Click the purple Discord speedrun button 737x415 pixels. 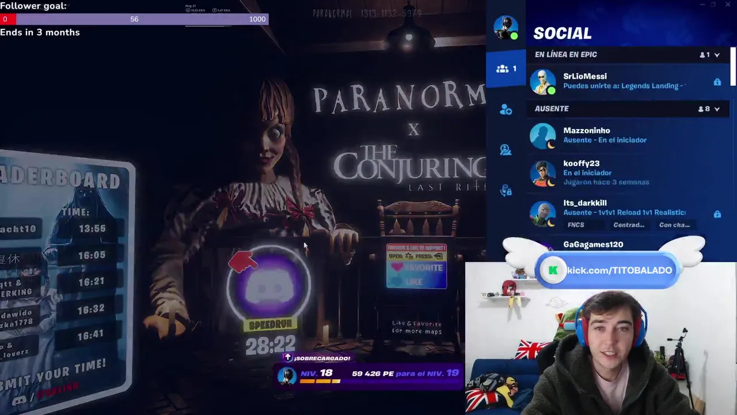click(269, 284)
